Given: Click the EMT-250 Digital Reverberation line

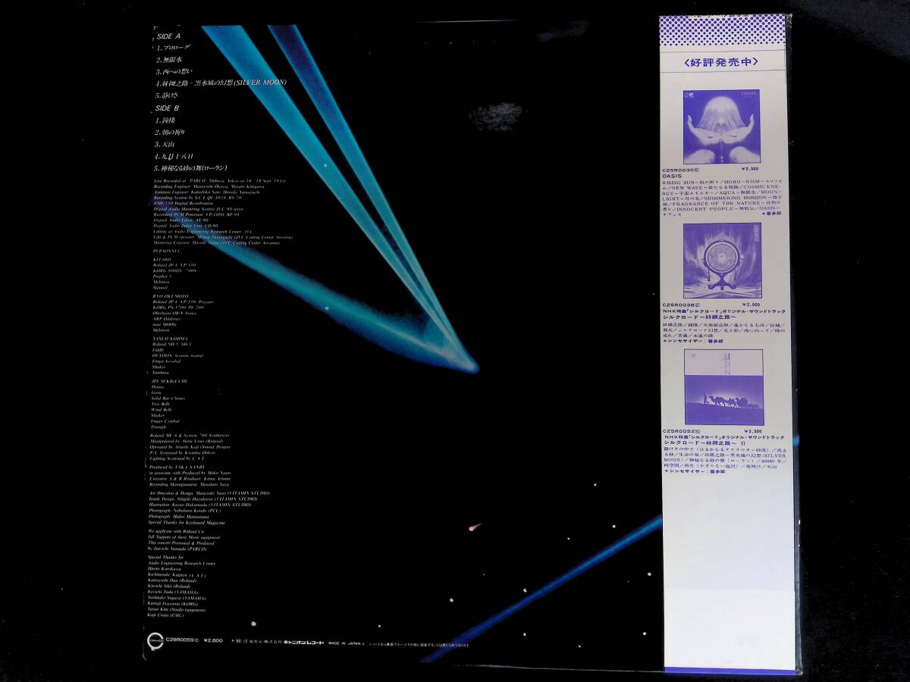Looking at the screenshot, I should (x=183, y=203).
